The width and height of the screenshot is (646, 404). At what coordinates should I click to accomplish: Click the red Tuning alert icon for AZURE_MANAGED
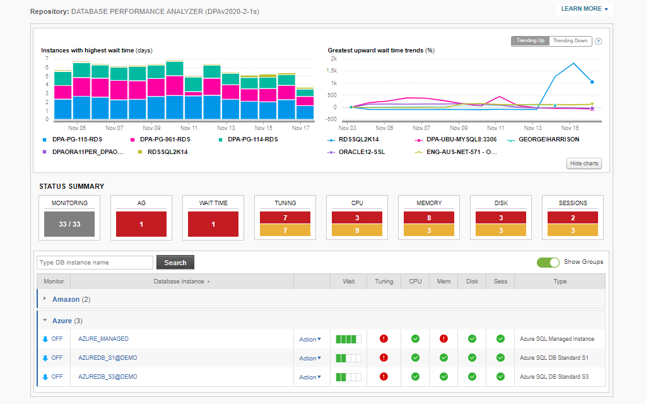tap(384, 338)
